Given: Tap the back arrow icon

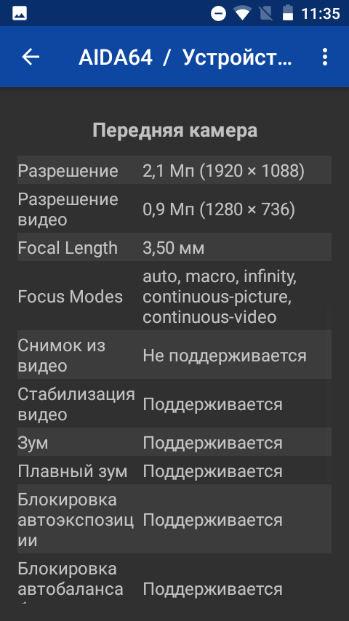Looking at the screenshot, I should click(x=31, y=57).
